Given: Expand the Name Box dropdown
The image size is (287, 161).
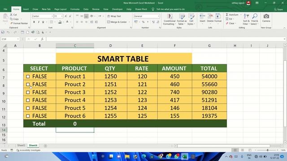Looking at the screenshot, I should [18, 39].
